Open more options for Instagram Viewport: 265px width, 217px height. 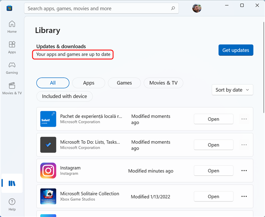click(x=244, y=171)
